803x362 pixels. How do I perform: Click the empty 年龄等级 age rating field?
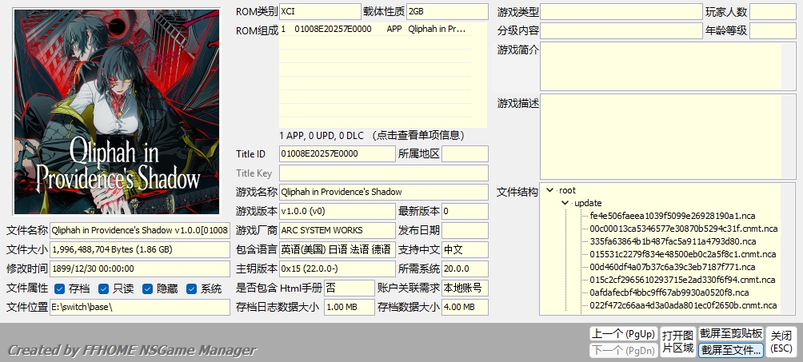(x=773, y=30)
